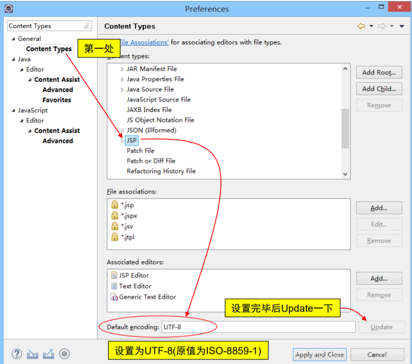412x364 pixels.
Task: Expand the Java Source File node
Action: tap(122, 90)
